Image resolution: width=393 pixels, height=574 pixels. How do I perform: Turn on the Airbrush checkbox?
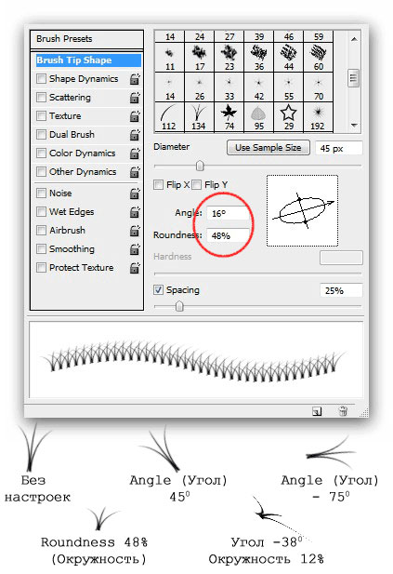click(x=41, y=231)
